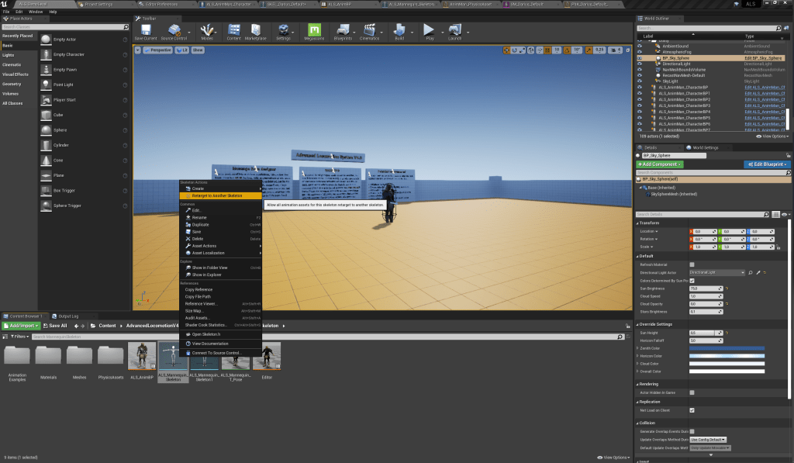Open the Directional Light Actor dropdown
Screen dimensions: 794x463
[x=716, y=273]
